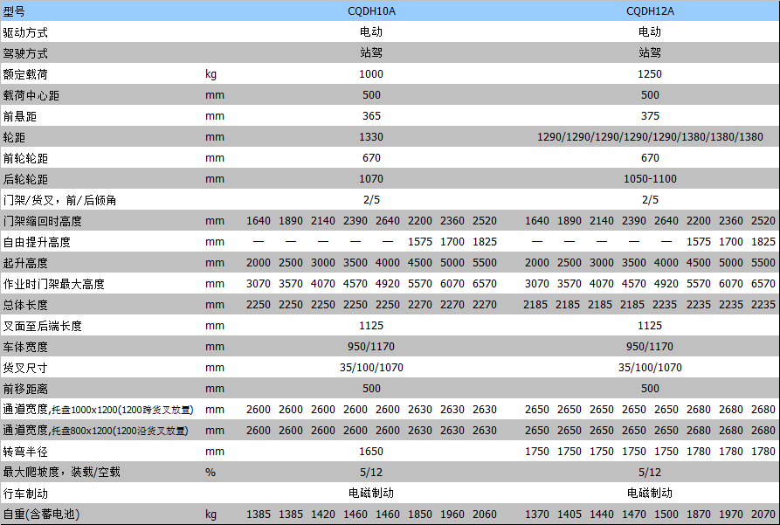
Task: Select the 1650 turning radius value
Action: click(371, 452)
